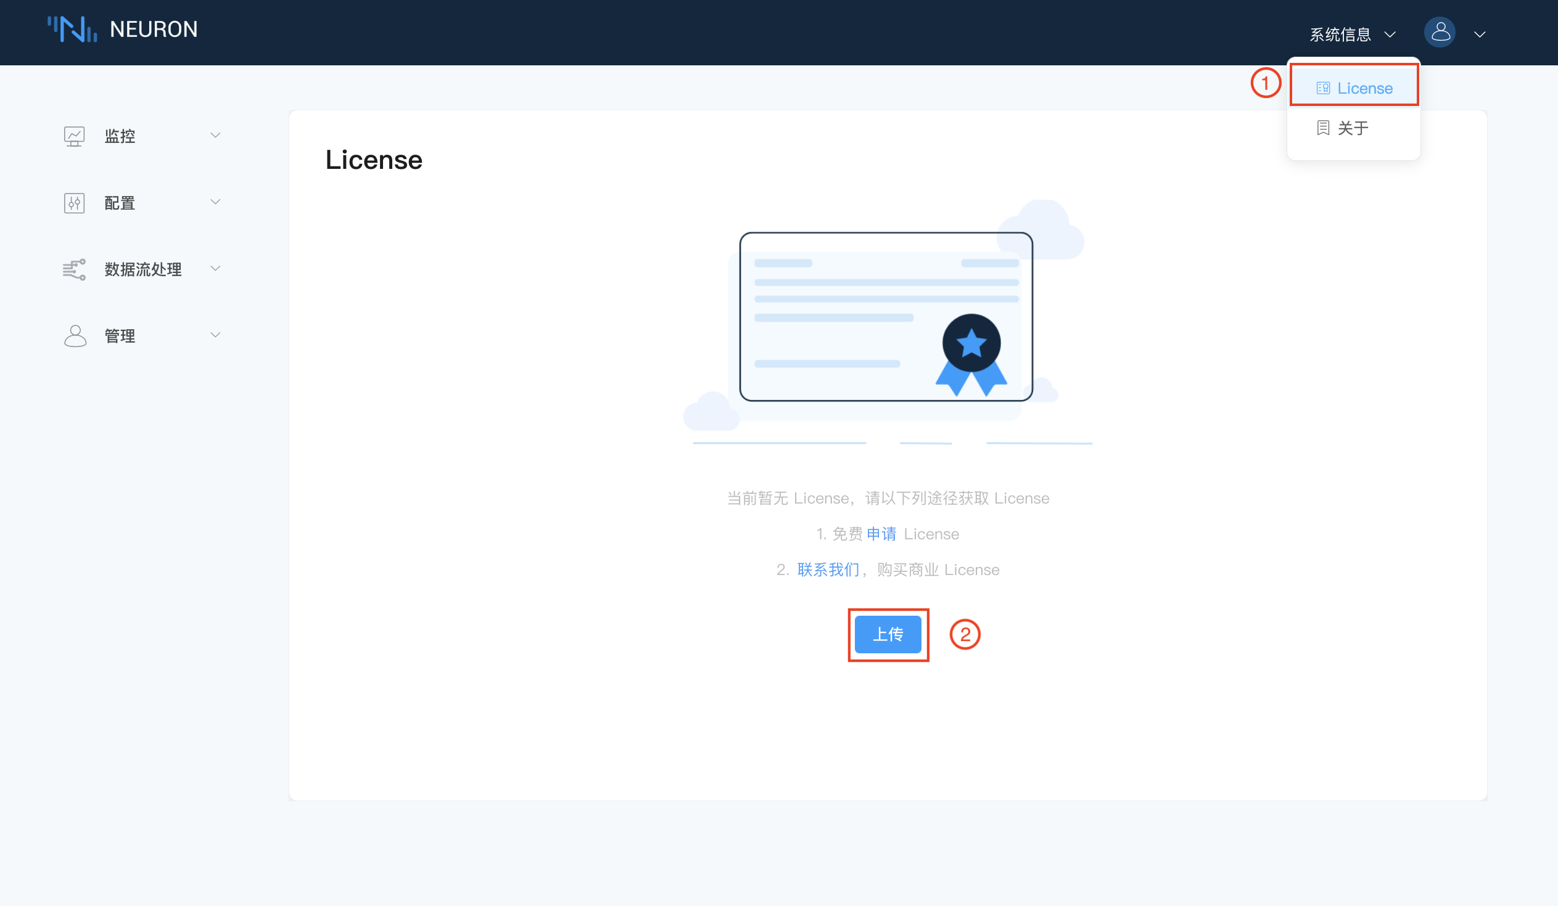This screenshot has width=1558, height=906.
Task: Click the 购买商业 License text
Action: click(938, 569)
